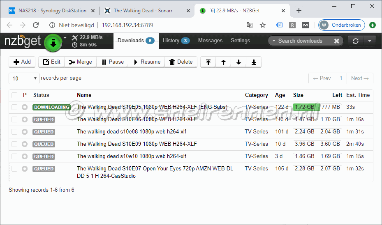The height and width of the screenshot is (225, 382).
Task: Open the Messages tab
Action: (x=210, y=41)
